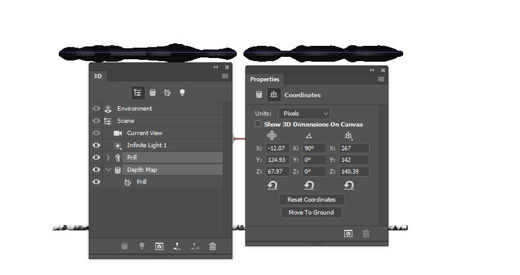Select Infinite Light 1

tap(163, 145)
